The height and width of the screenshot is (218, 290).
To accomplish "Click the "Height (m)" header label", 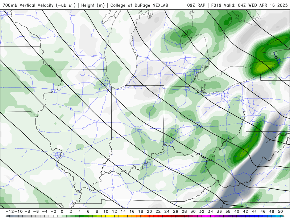I will [93, 5].
